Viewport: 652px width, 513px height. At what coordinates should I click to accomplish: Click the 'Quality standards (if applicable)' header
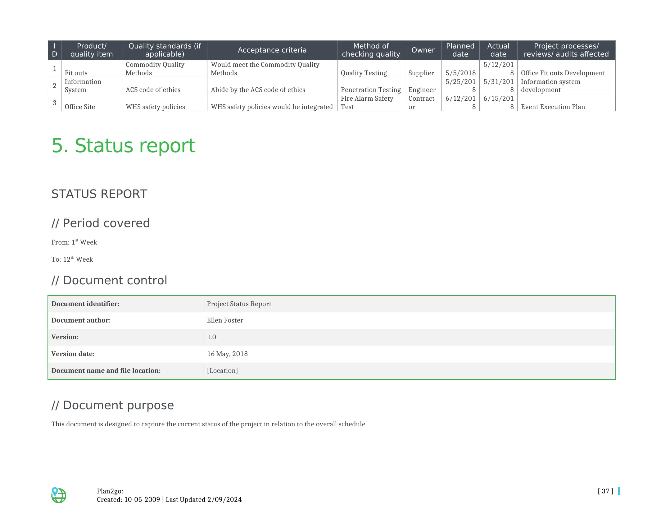point(165,50)
